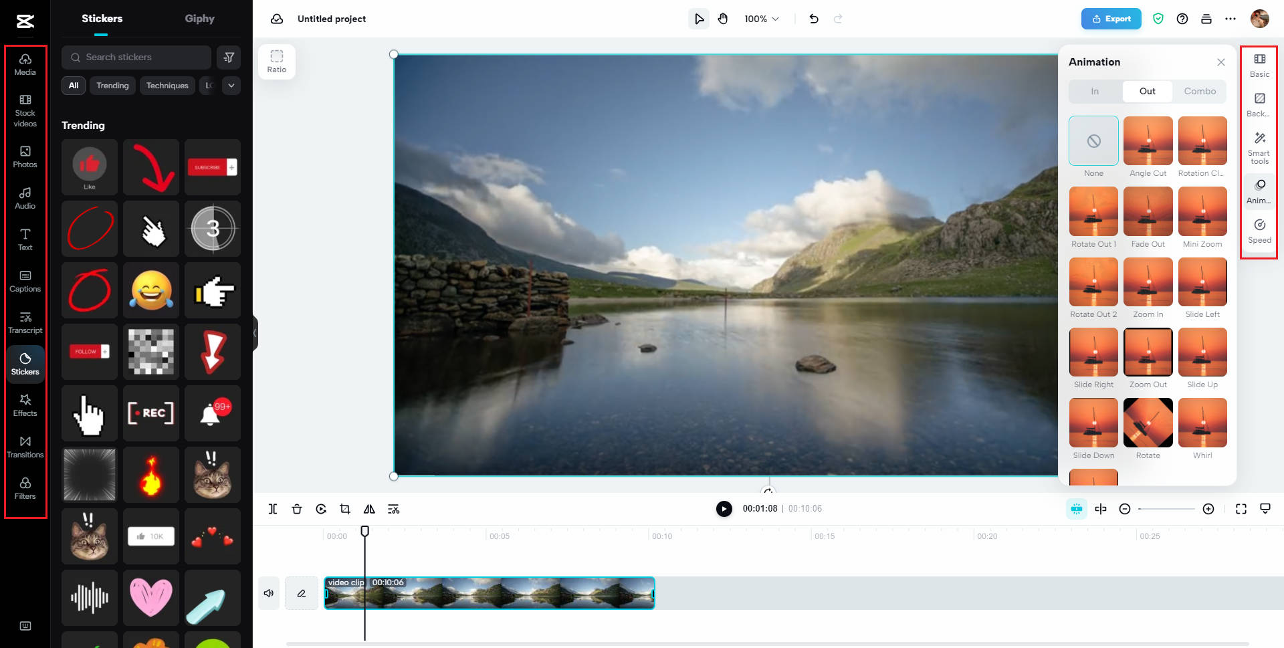The height and width of the screenshot is (648, 1284).
Task: Click the Crop tool above timeline
Action: click(345, 508)
